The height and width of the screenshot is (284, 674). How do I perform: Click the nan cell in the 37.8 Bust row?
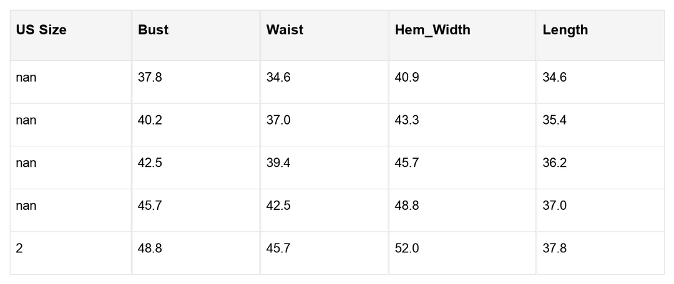point(26,78)
